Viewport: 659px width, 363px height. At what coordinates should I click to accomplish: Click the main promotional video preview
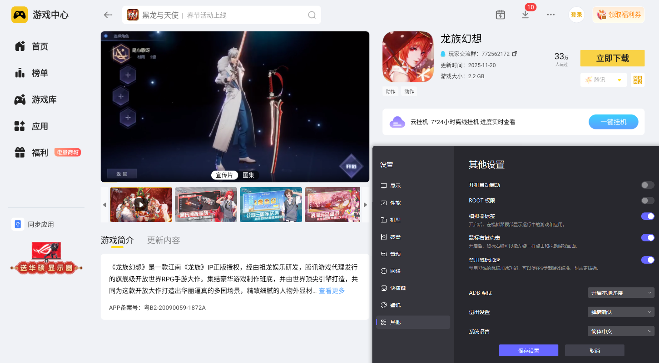pos(235,106)
